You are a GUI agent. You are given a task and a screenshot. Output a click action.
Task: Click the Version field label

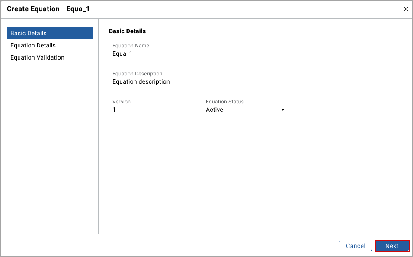pyautogui.click(x=121, y=102)
